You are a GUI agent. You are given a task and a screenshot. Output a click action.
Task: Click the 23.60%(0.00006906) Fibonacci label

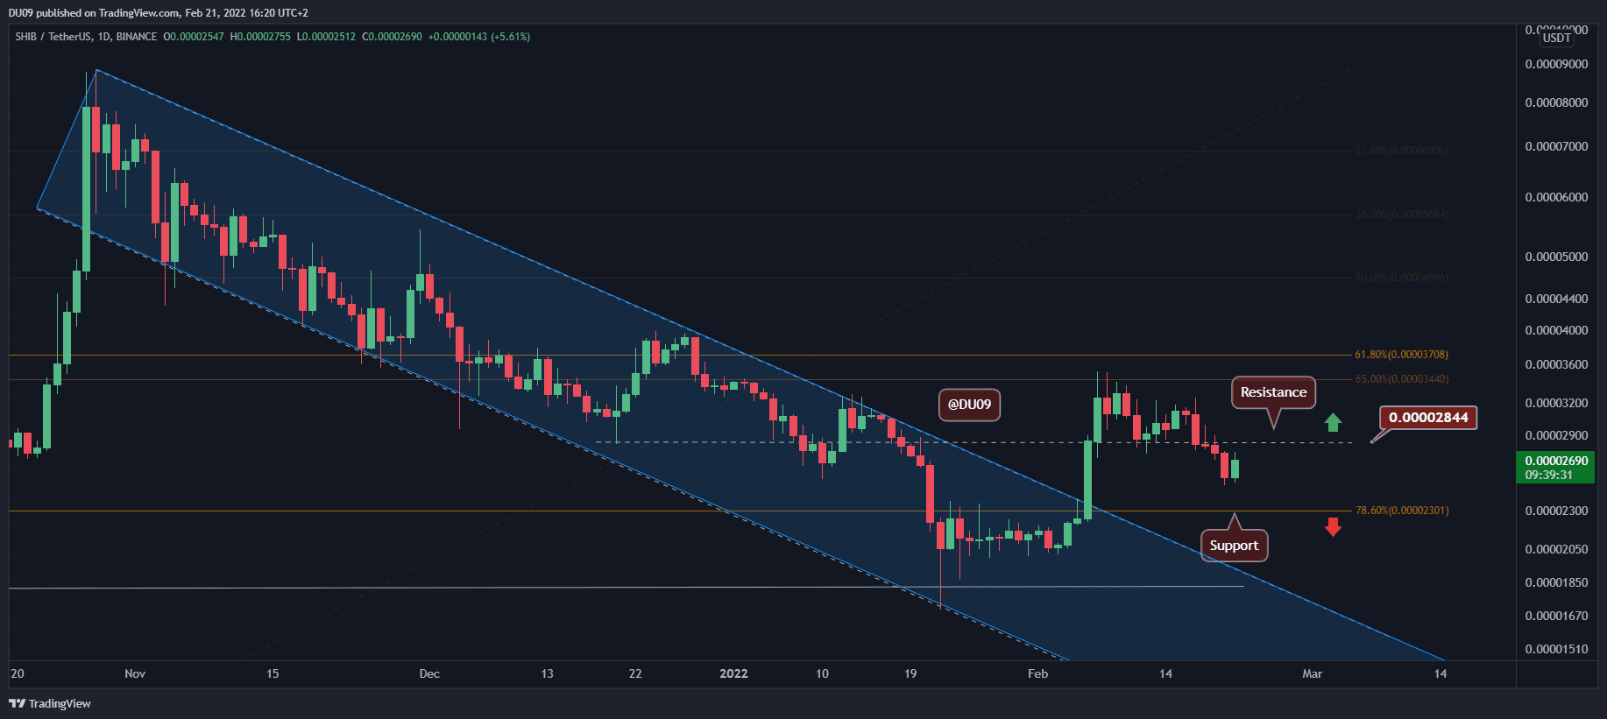tap(1401, 151)
